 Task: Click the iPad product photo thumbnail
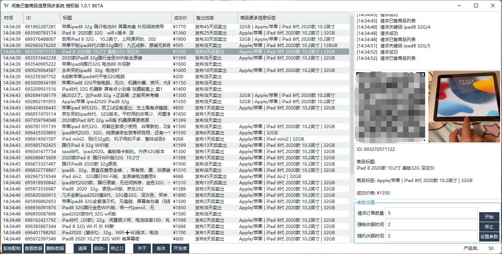pos(464,106)
